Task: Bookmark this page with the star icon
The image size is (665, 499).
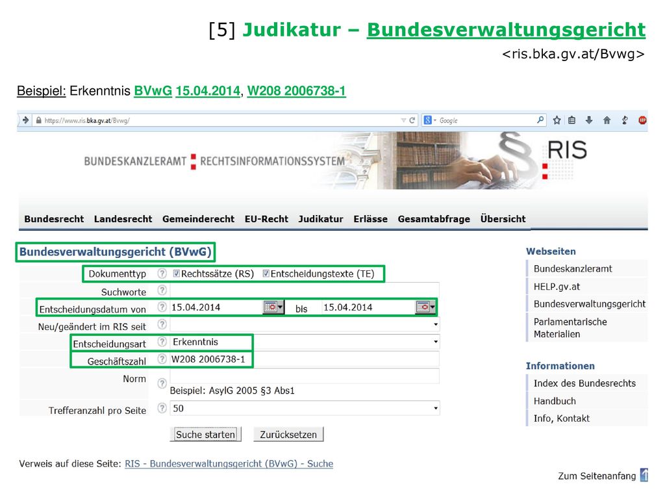Action: click(557, 120)
